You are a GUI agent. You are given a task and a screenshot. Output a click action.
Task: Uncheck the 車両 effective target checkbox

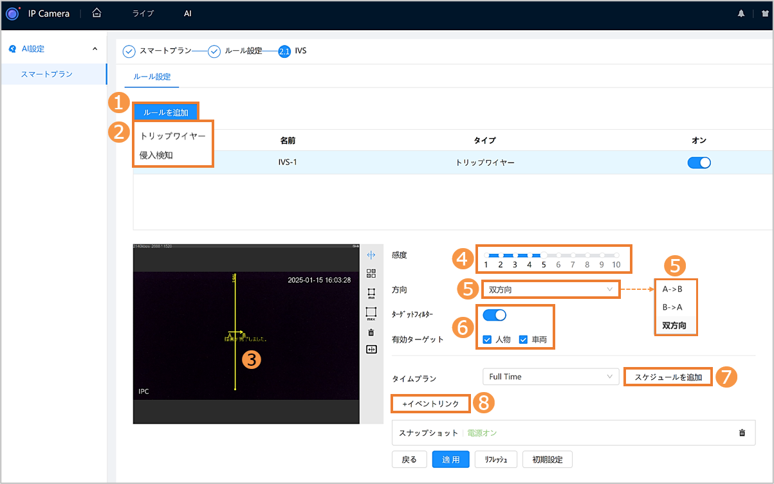[x=523, y=339]
